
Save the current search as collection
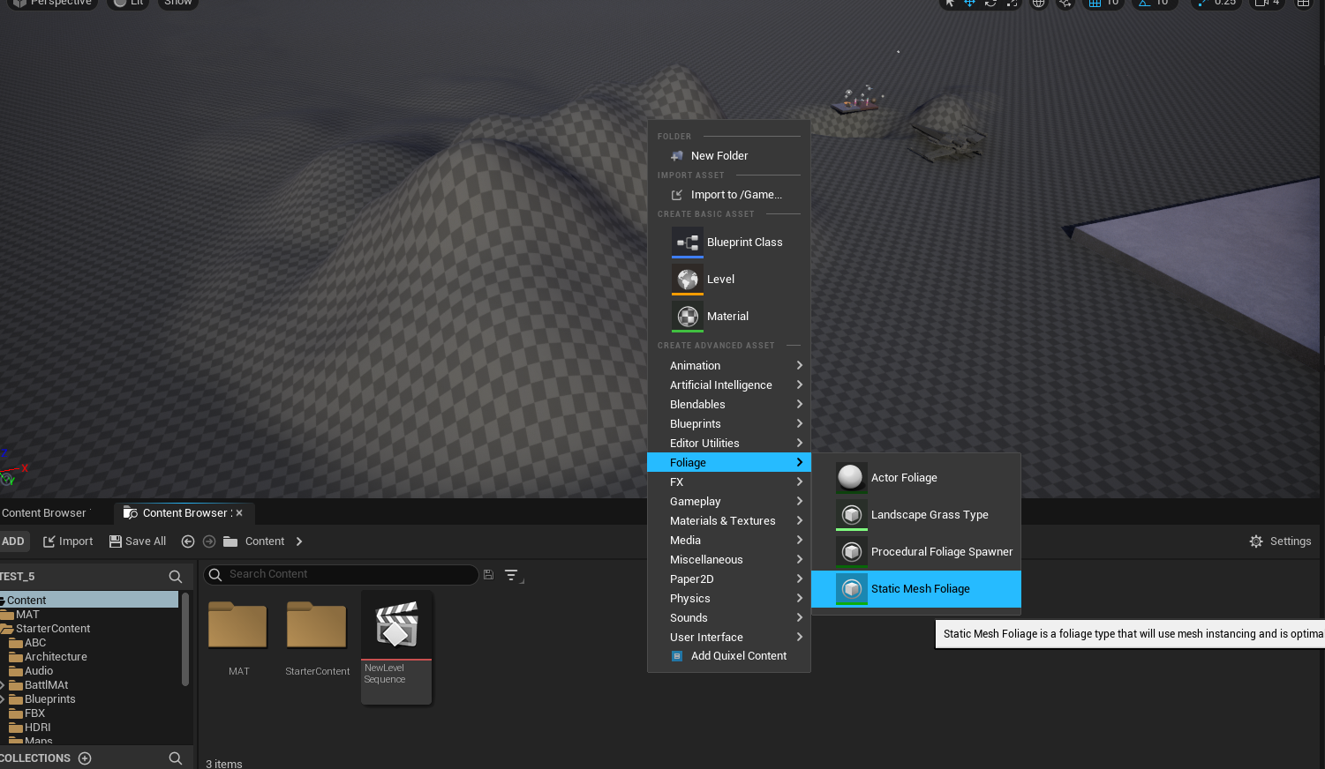[x=488, y=574]
